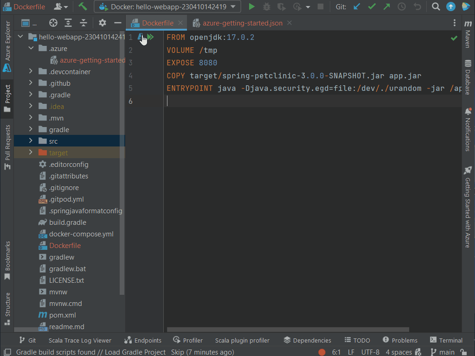Image resolution: width=475 pixels, height=356 pixels.
Task: Expand the .mvn folder
Action: (x=31, y=117)
